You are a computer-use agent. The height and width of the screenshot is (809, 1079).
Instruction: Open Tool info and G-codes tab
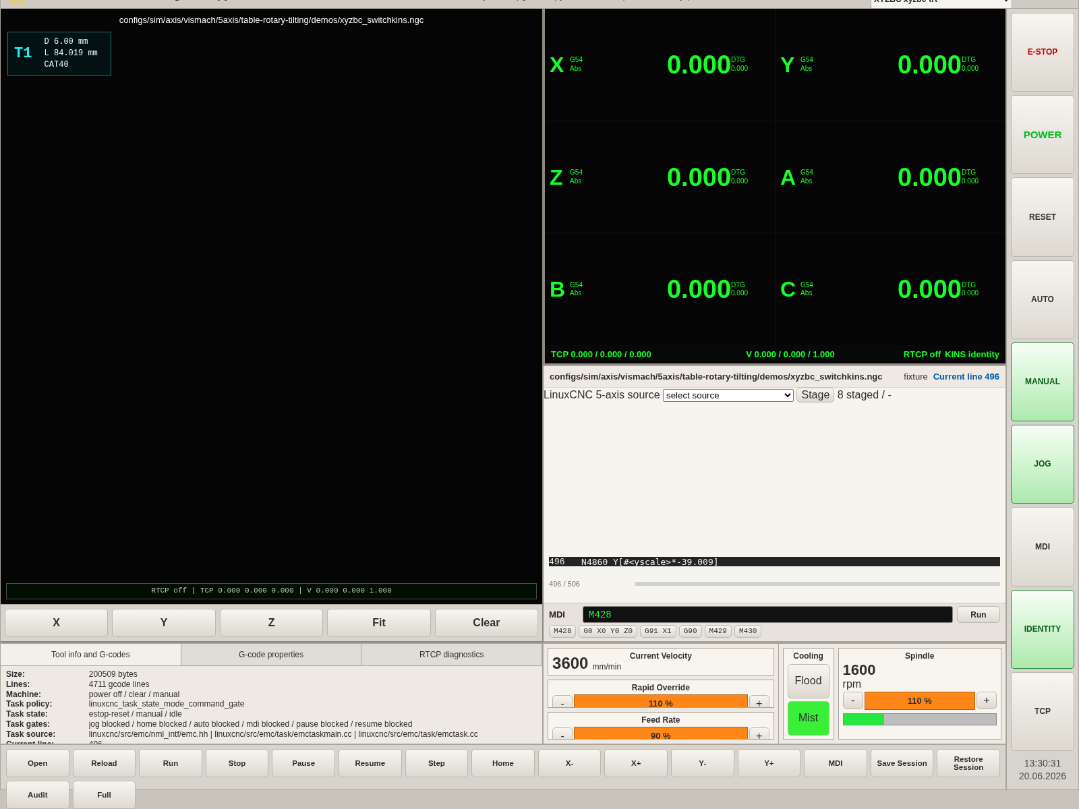coord(90,655)
